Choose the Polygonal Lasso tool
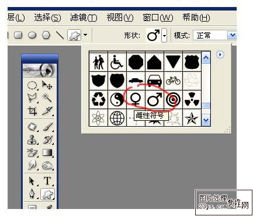This screenshot has width=253, height=216. (x=32, y=98)
